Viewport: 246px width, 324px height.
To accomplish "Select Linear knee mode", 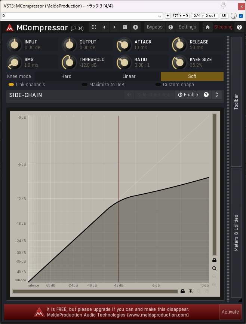I will [129, 76].
